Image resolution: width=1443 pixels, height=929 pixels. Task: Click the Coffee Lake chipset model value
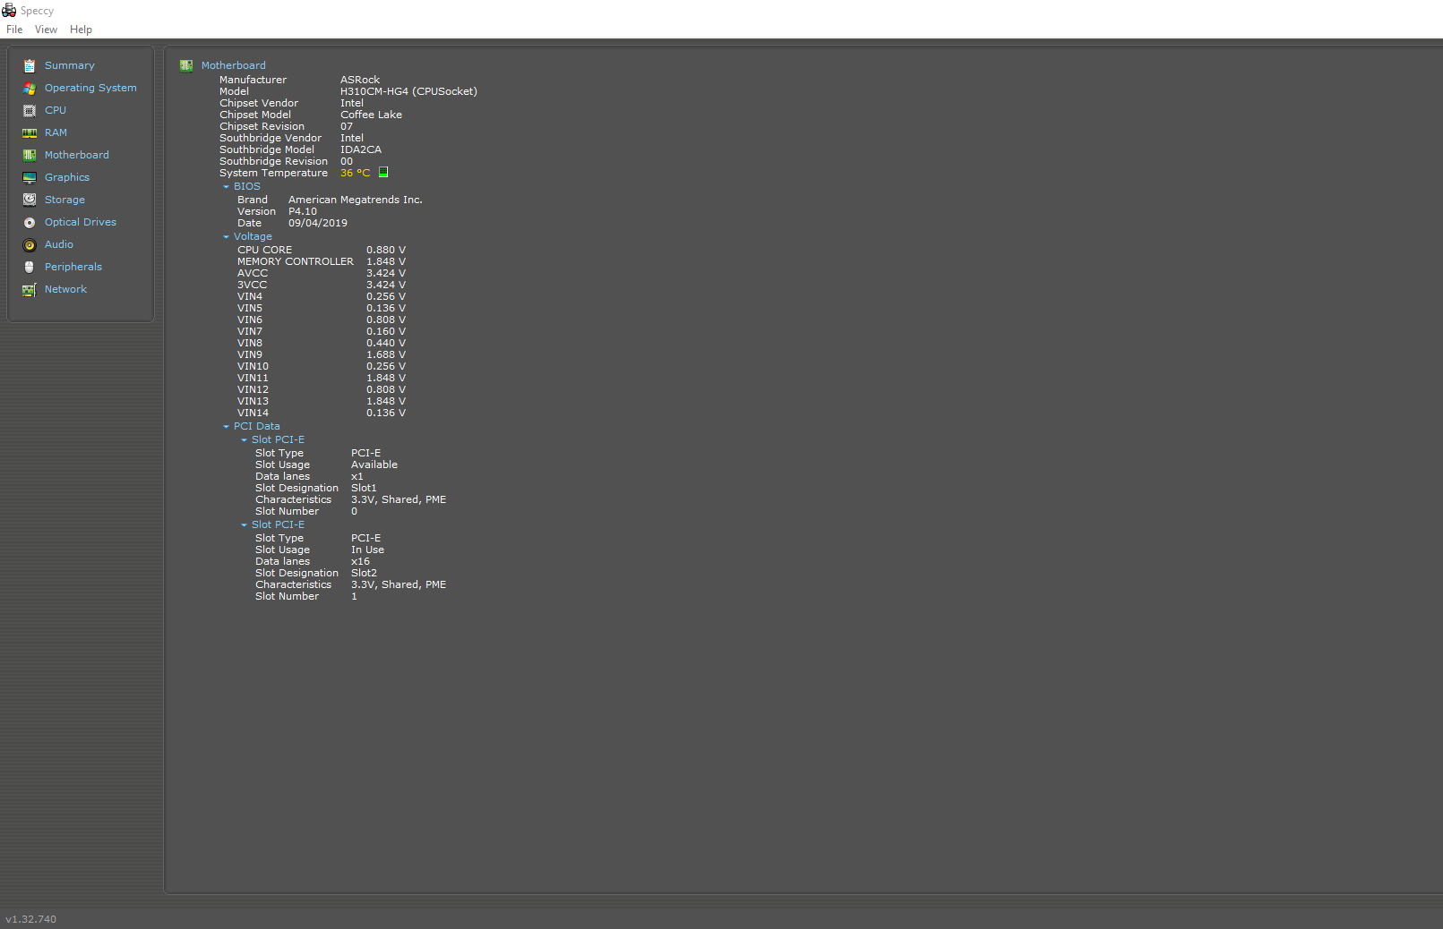(371, 115)
